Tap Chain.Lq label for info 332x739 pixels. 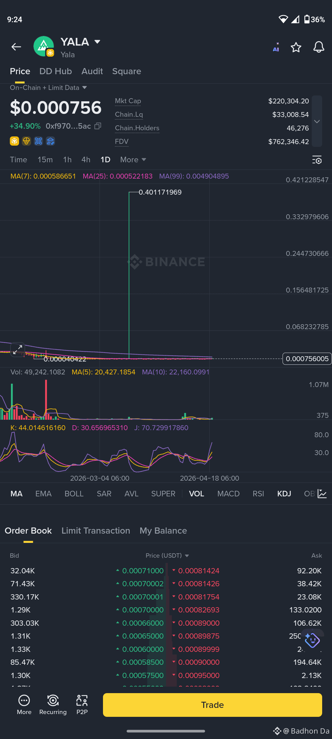(129, 115)
